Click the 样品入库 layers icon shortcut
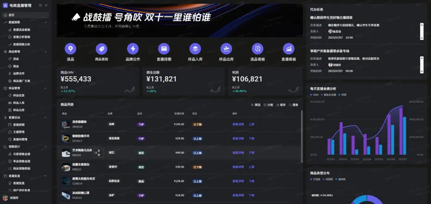431x204 pixels. click(x=195, y=49)
